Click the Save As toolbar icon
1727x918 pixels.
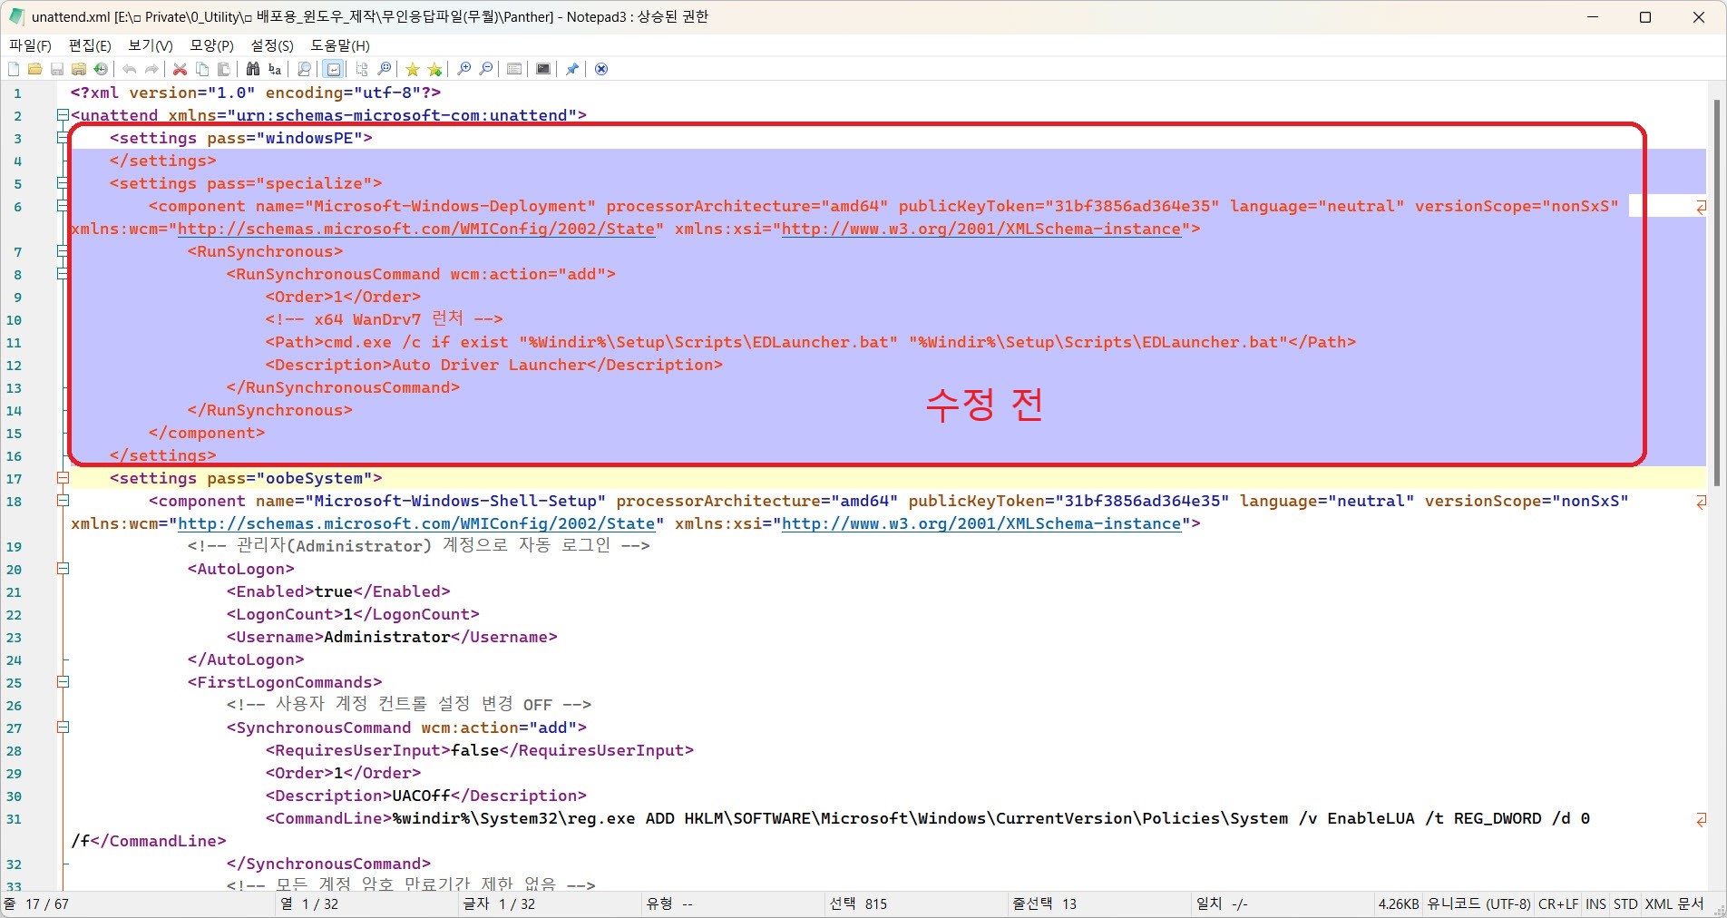point(79,69)
